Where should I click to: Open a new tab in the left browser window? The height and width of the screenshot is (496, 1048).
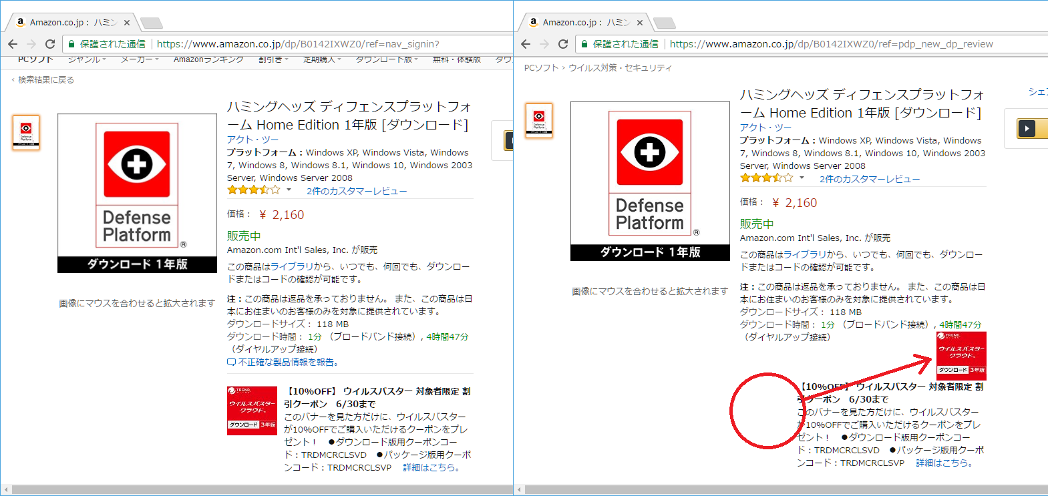(152, 23)
